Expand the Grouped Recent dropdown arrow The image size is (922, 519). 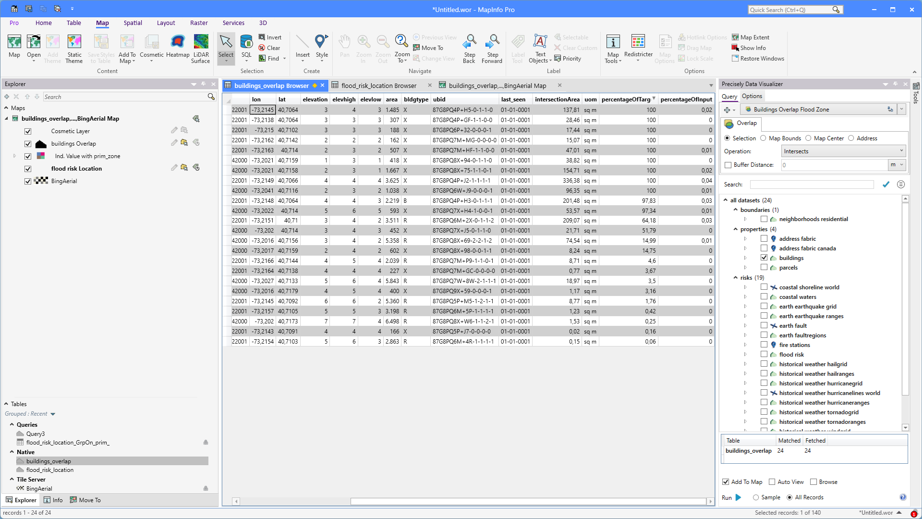click(x=53, y=414)
